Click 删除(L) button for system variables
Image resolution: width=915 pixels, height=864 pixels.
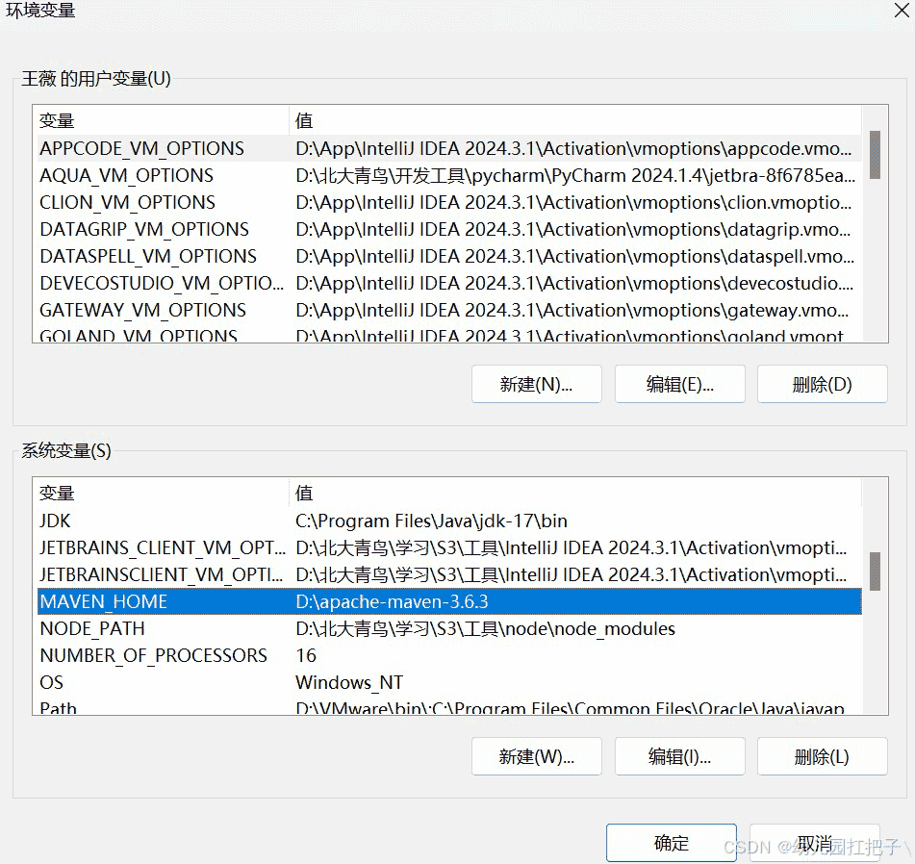(x=823, y=755)
